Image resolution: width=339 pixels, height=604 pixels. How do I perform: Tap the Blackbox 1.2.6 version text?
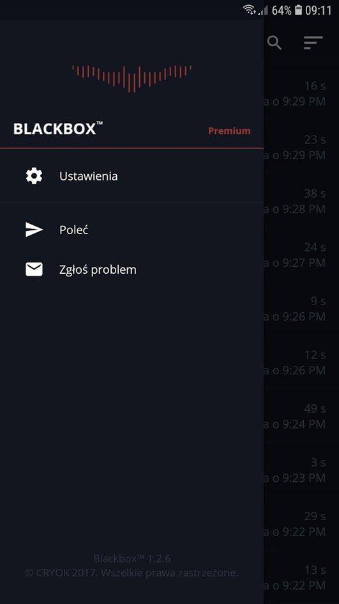tap(132, 558)
